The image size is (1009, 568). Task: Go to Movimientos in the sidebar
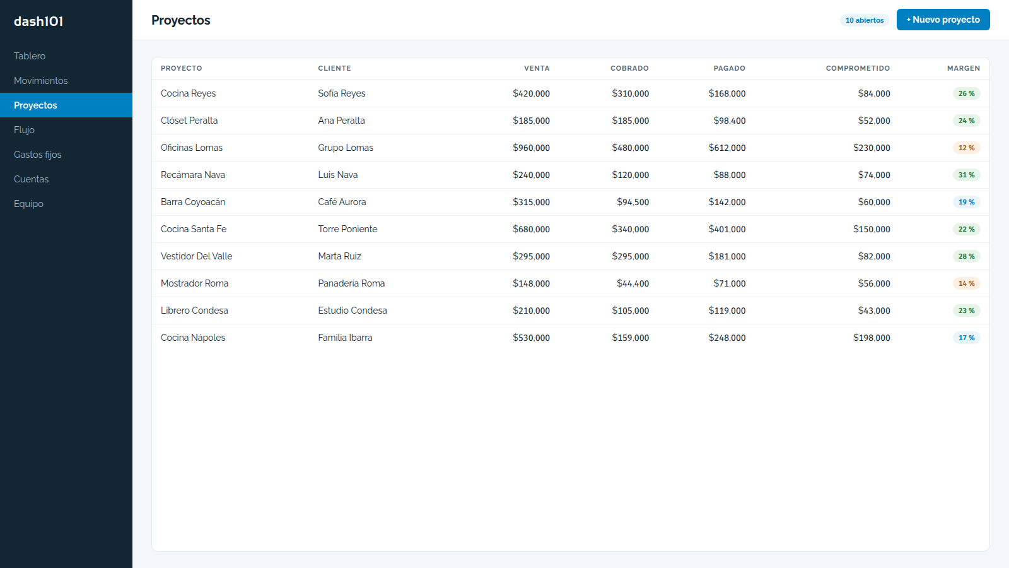[66, 81]
